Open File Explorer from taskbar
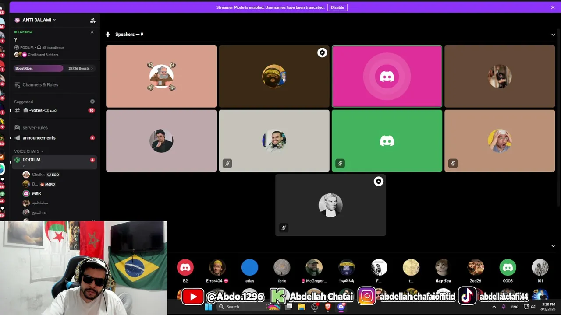 click(x=302, y=307)
